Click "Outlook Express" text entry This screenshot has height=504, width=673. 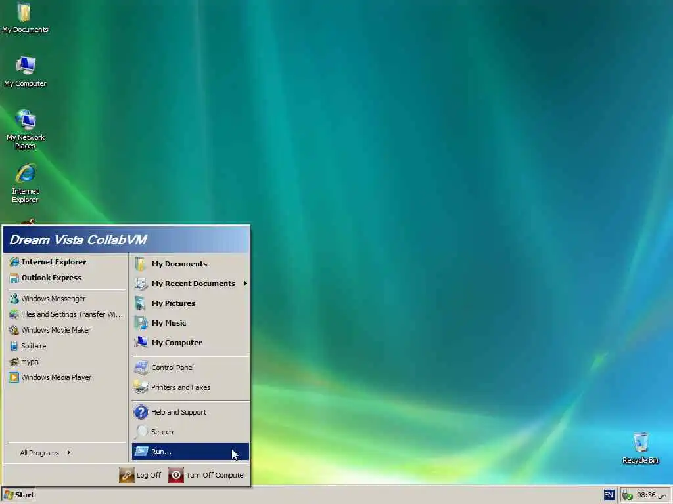coord(51,278)
